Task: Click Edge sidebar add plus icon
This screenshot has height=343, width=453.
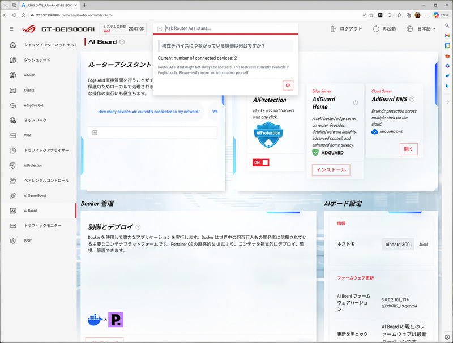Action: [x=447, y=102]
